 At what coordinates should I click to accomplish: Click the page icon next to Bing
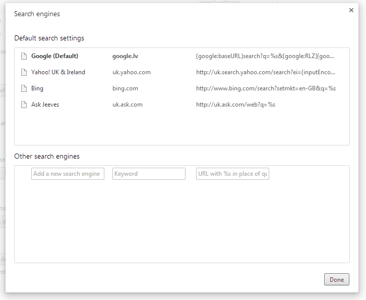[24, 88]
